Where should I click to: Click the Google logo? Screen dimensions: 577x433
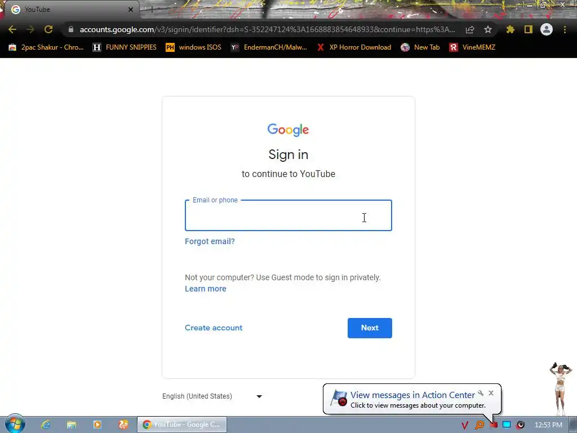pyautogui.click(x=288, y=130)
